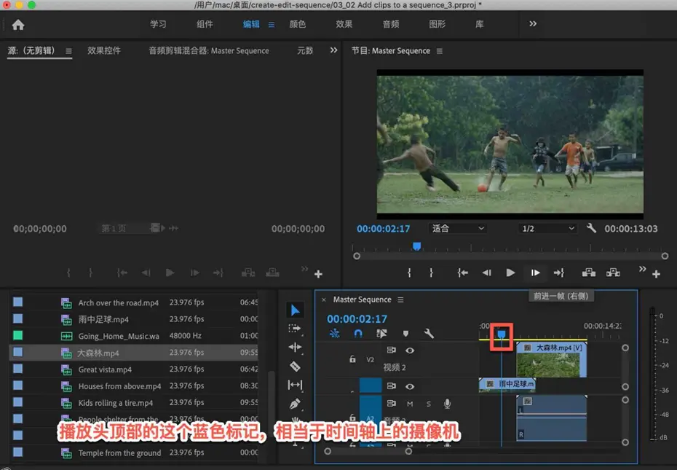
Task: Open Program monitor settings wrench
Action: (592, 228)
